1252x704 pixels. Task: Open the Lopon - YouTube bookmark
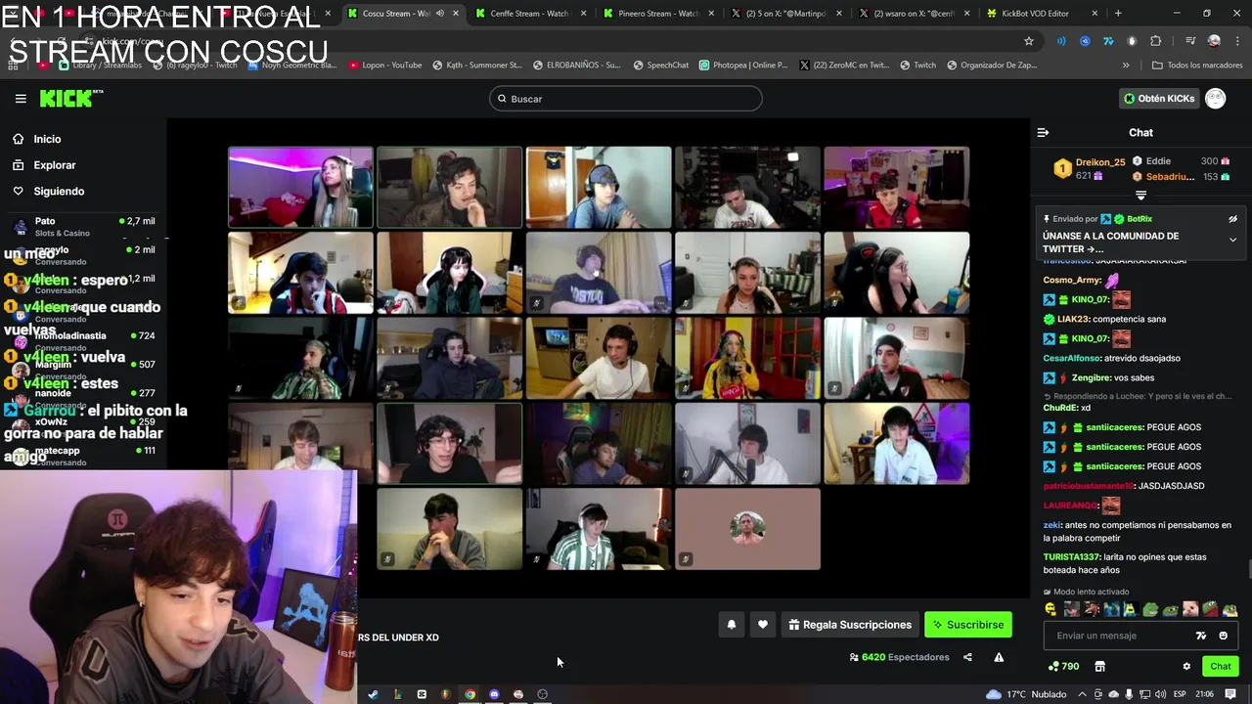pos(384,66)
